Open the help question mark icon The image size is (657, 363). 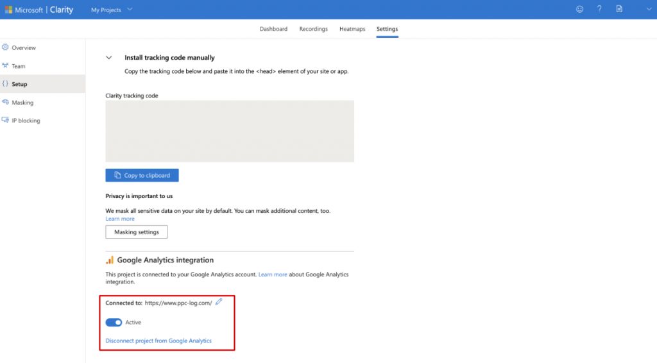(599, 9)
